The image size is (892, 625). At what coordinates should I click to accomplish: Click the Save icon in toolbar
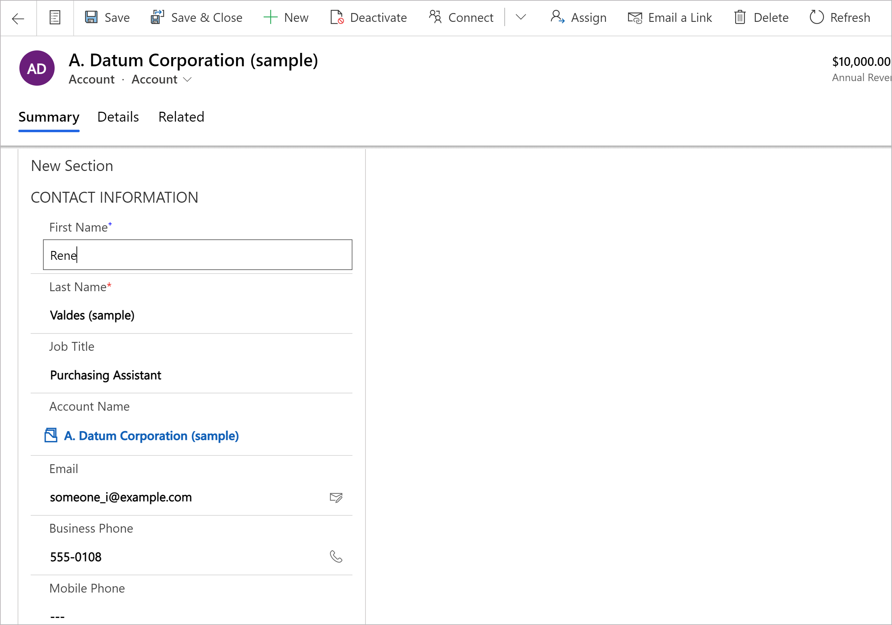point(91,18)
